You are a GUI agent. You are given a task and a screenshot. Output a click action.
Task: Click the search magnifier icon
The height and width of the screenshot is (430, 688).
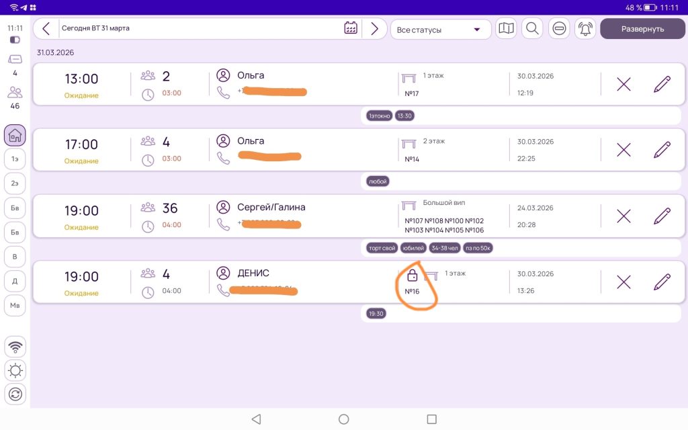point(532,29)
